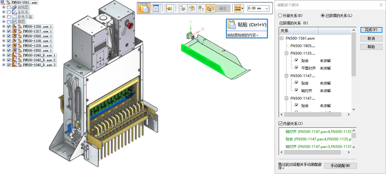Select the 外部关系 radio button
Image resolution: width=386 pixels, height=174 pixels.
tap(280, 15)
